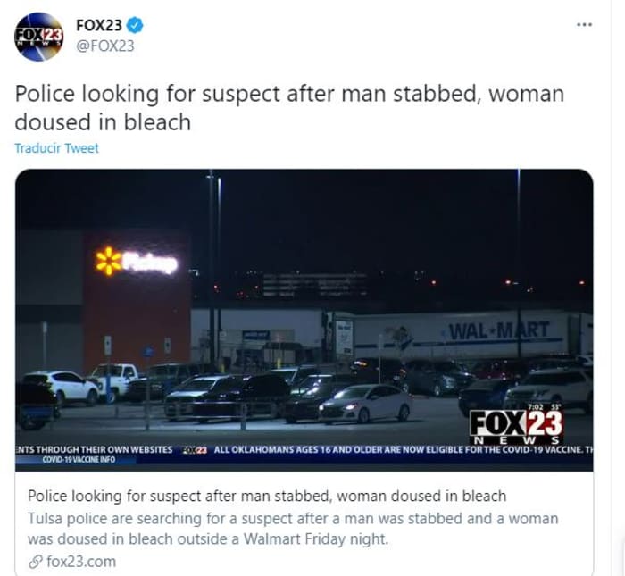Click the Wal-Mart trailer in the image
625x576 pixels.
pyautogui.click(x=472, y=334)
